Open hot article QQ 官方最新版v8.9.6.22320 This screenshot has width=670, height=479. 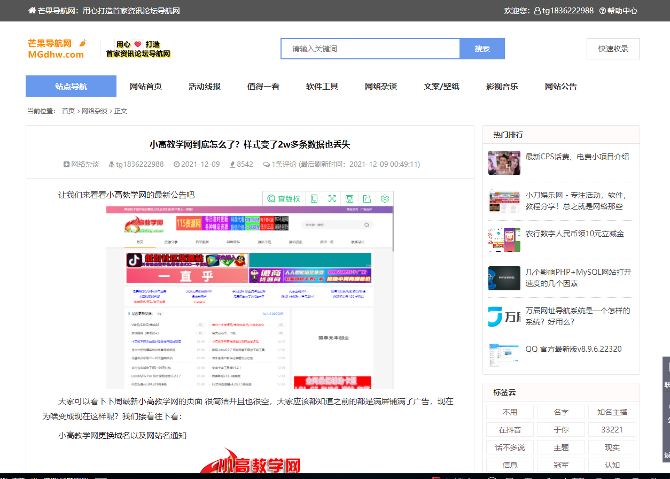[574, 349]
